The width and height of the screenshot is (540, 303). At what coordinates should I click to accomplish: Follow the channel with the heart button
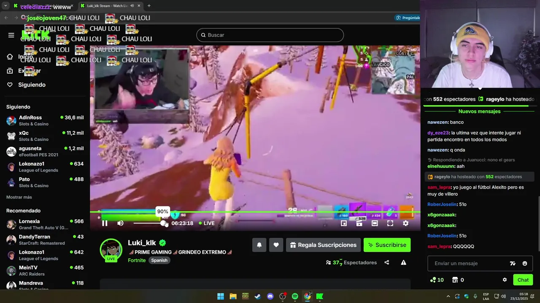click(x=276, y=245)
